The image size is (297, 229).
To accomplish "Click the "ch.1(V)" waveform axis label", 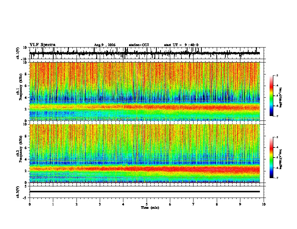I will pyautogui.click(x=18, y=53).
